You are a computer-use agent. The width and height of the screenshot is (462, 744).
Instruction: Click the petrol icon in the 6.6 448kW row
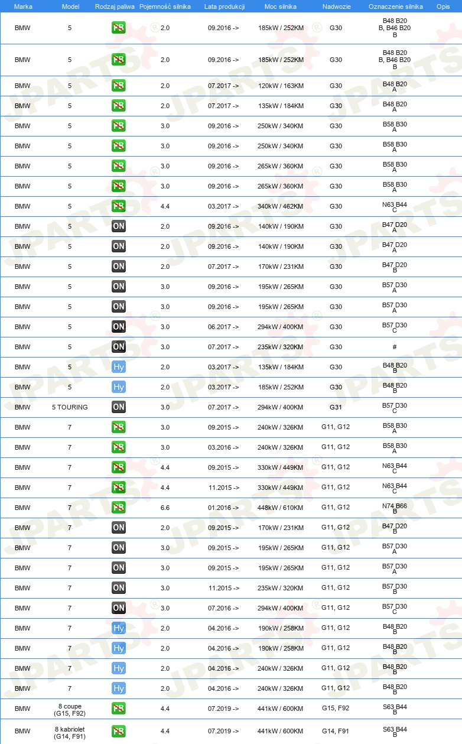pyautogui.click(x=119, y=508)
